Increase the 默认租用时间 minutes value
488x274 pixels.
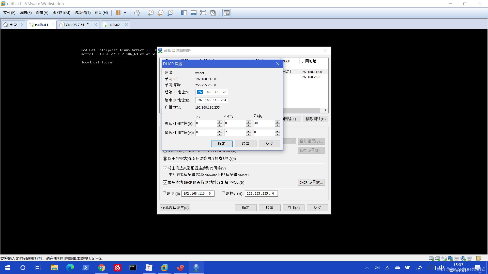(x=277, y=122)
